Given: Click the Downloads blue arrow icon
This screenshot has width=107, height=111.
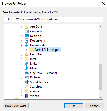Looking at the screenshot, I should [27, 45].
